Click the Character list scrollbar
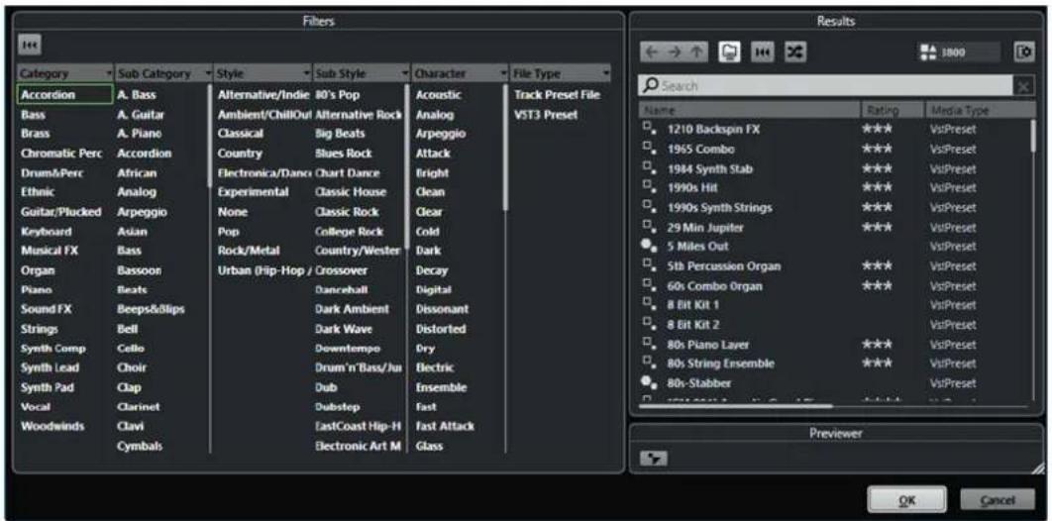 point(505,148)
